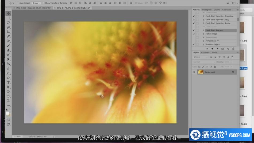Switch to the Histogram tab
This screenshot has height=143, width=254.
tap(207, 10)
